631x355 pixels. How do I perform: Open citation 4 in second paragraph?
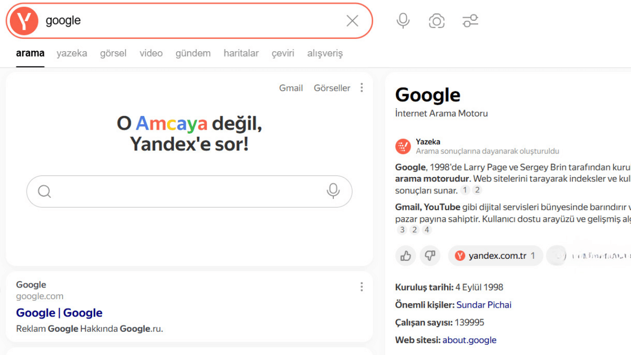click(427, 230)
